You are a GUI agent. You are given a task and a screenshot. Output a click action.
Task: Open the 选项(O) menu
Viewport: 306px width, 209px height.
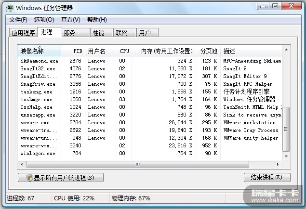click(44, 20)
